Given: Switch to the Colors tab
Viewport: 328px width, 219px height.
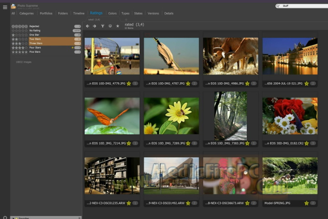Looking at the screenshot, I should point(113,13).
